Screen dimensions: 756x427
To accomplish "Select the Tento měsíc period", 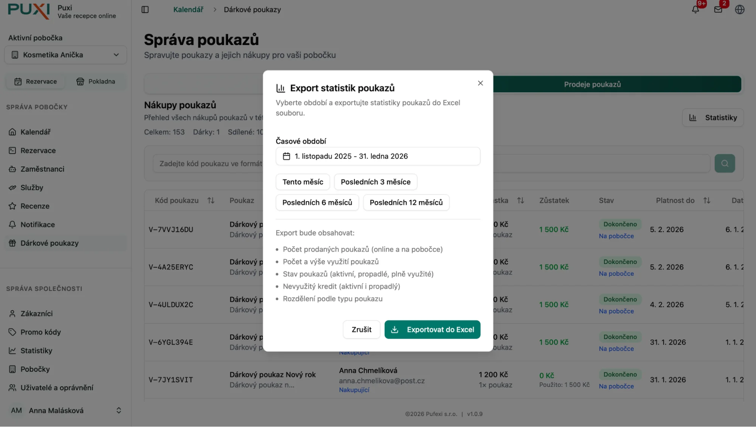I will click(303, 182).
